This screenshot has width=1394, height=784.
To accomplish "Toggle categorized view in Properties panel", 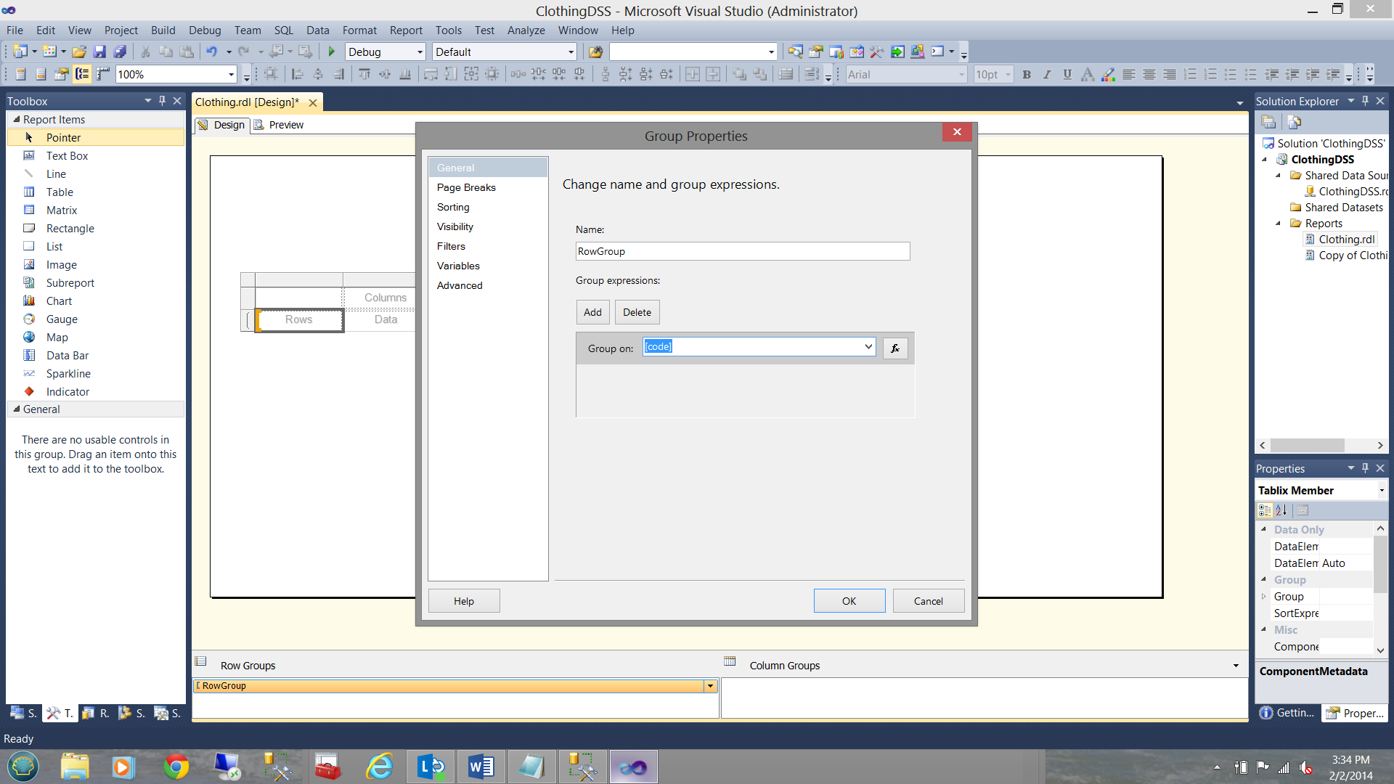I will pyautogui.click(x=1265, y=510).
